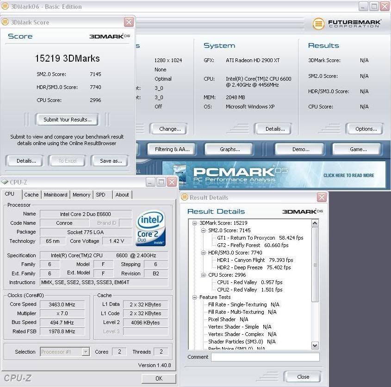Click the CPU-Z title bar icon
Viewport: 391px width, 387px height.
5,182
